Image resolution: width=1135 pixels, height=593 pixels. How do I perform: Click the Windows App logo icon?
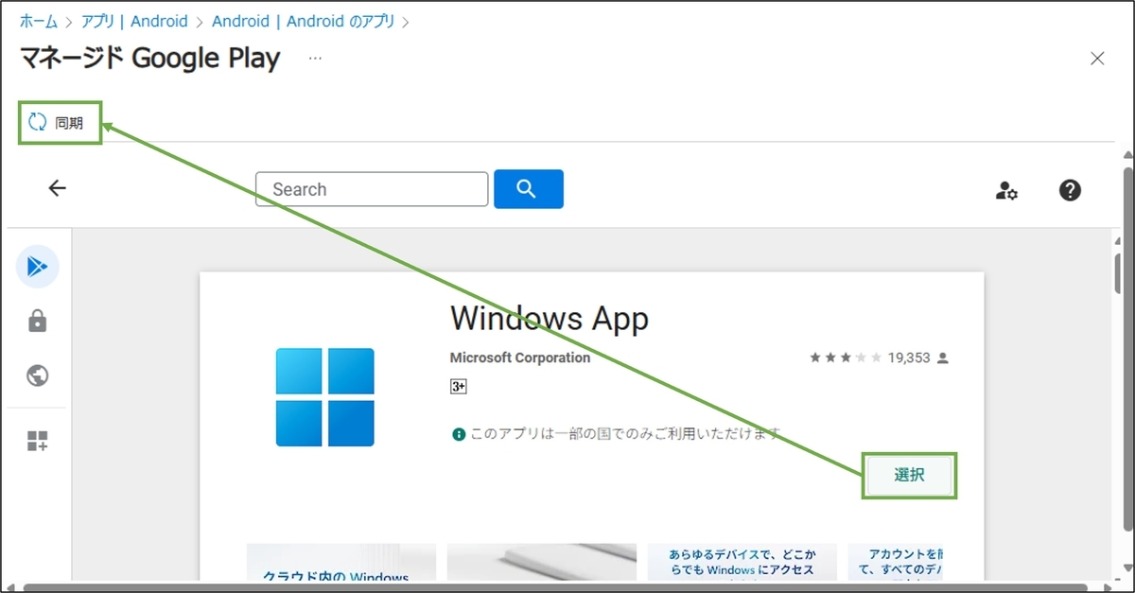click(325, 397)
